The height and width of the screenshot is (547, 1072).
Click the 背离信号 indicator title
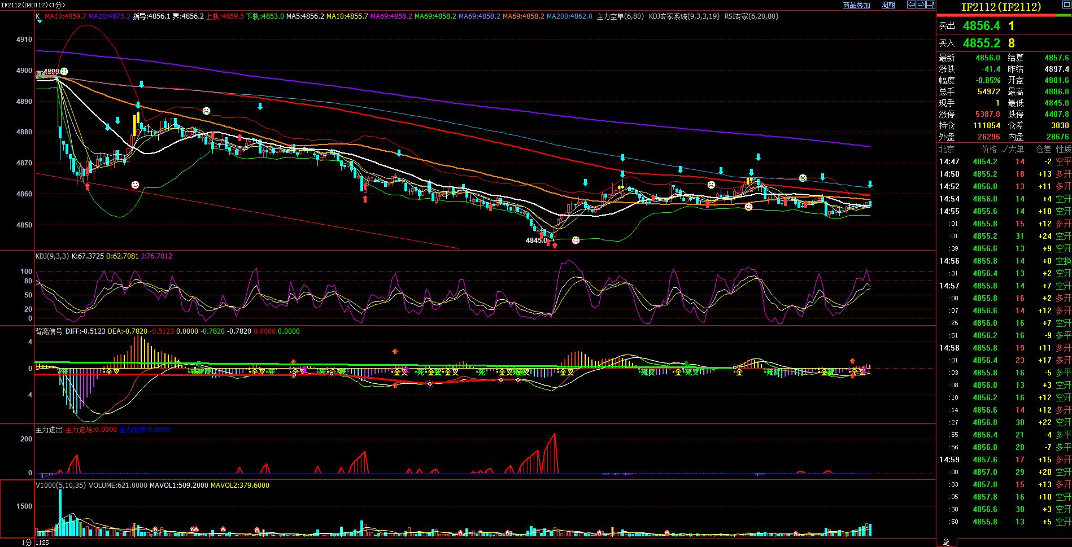click(49, 331)
